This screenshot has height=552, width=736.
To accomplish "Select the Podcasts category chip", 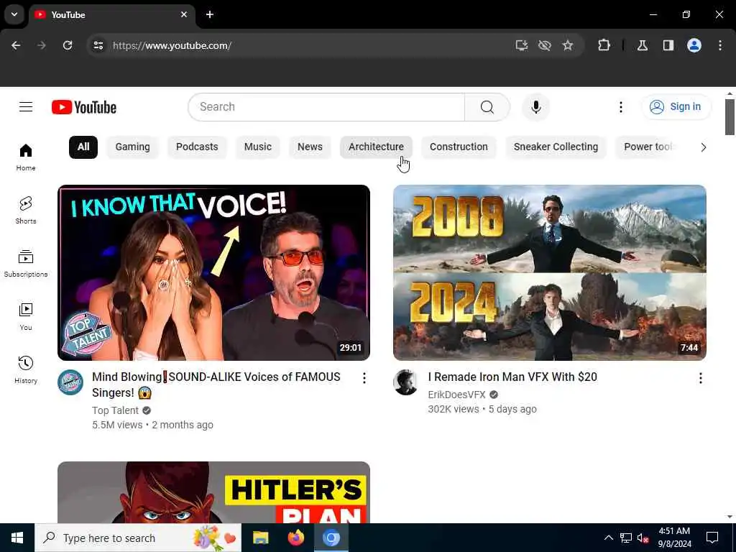I will [x=197, y=147].
